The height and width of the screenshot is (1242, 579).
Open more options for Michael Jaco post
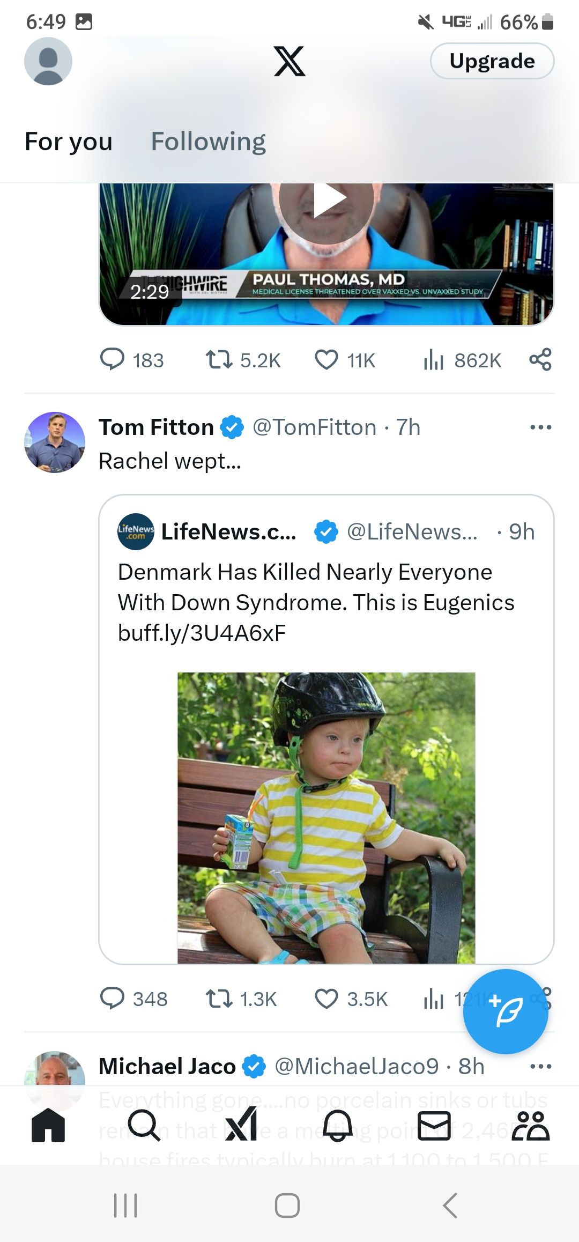[540, 1066]
